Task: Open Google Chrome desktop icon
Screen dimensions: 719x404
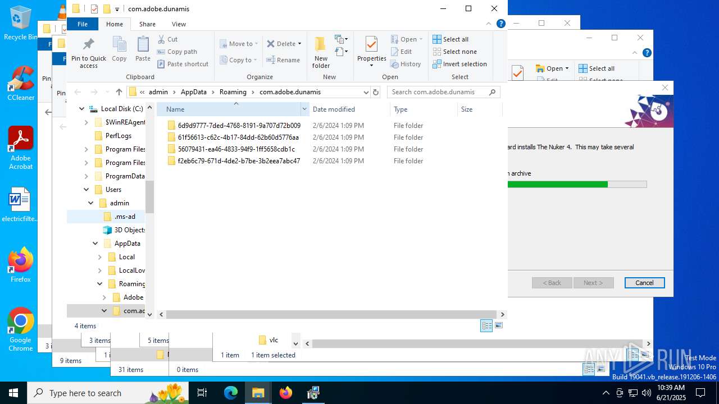Action: (21, 329)
